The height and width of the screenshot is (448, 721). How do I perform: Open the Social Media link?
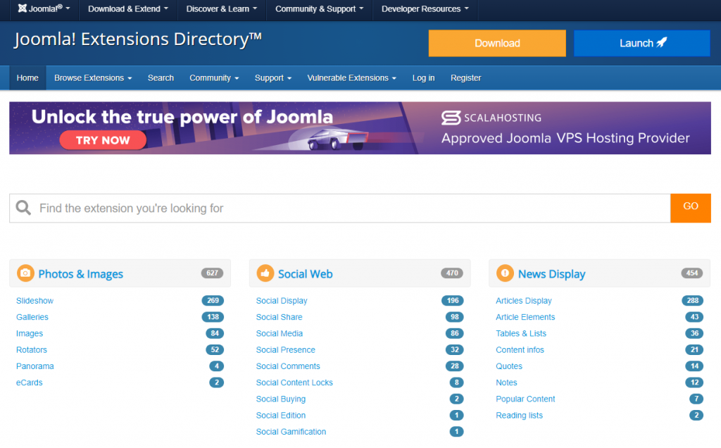click(279, 333)
